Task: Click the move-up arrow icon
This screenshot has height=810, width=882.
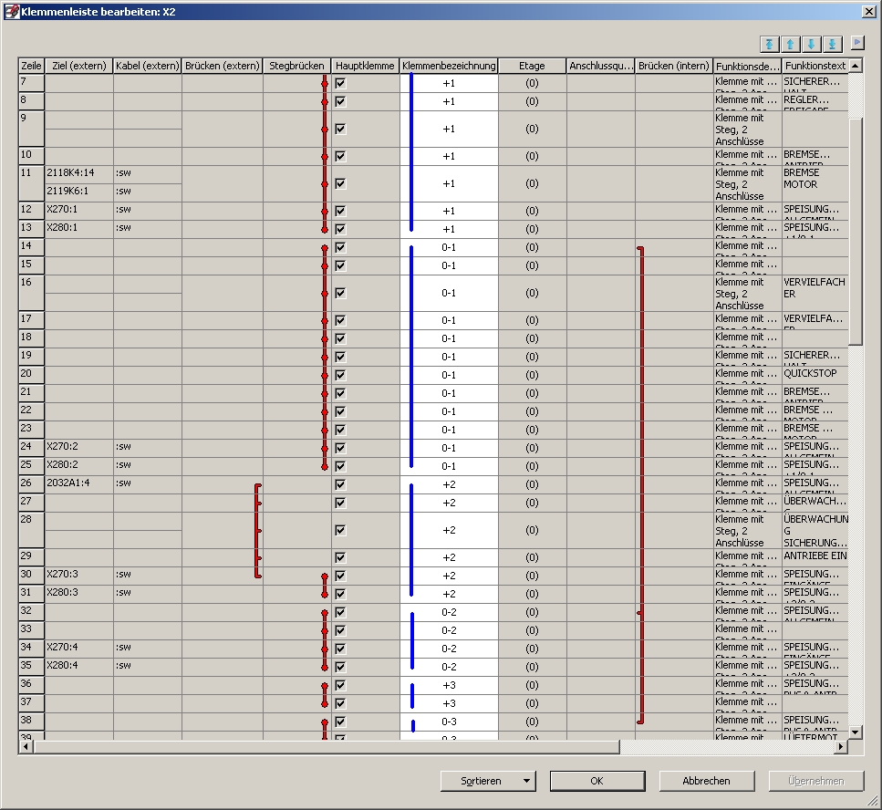Action: tap(790, 44)
